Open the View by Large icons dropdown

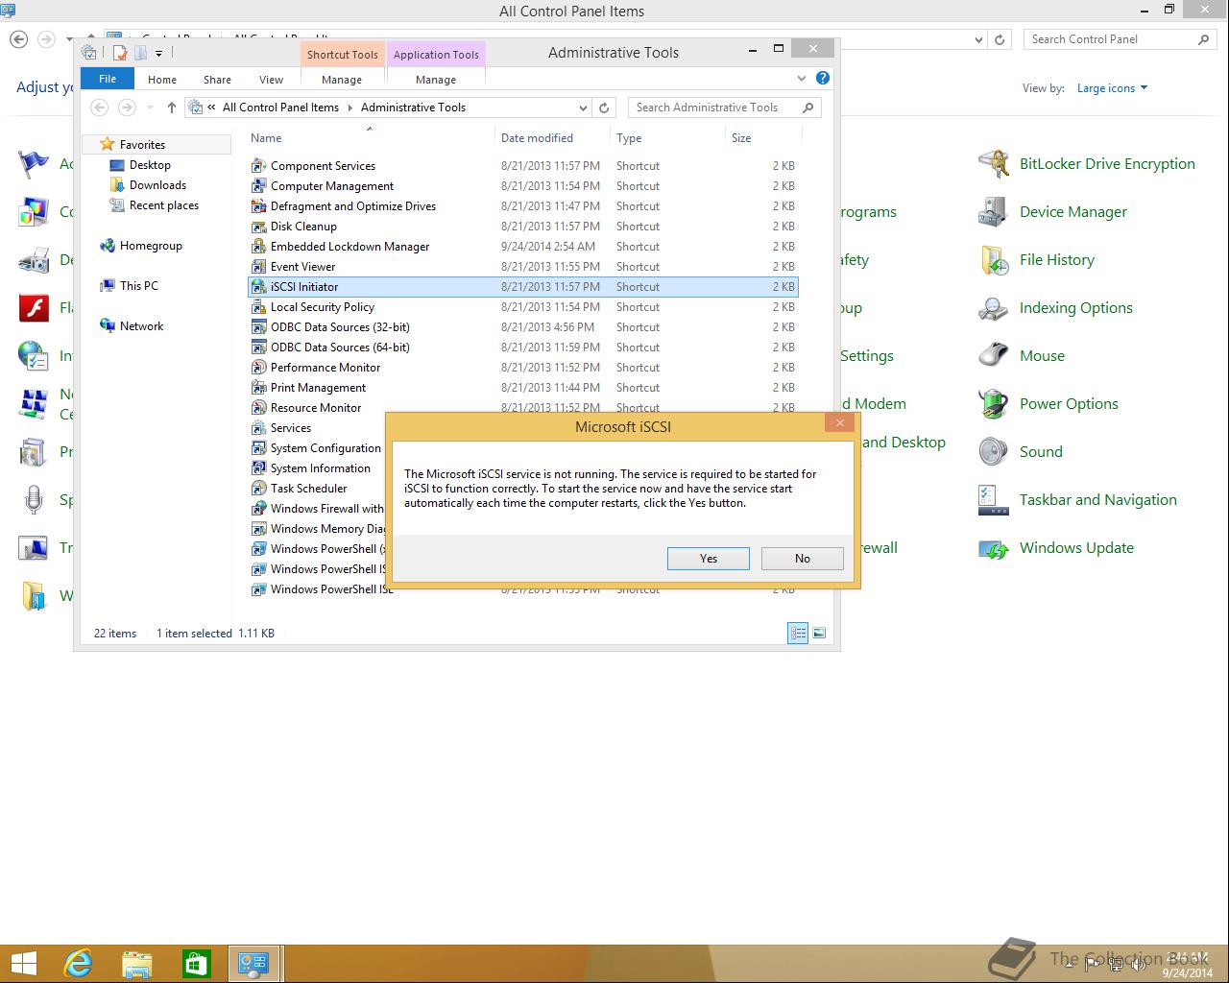[1112, 88]
